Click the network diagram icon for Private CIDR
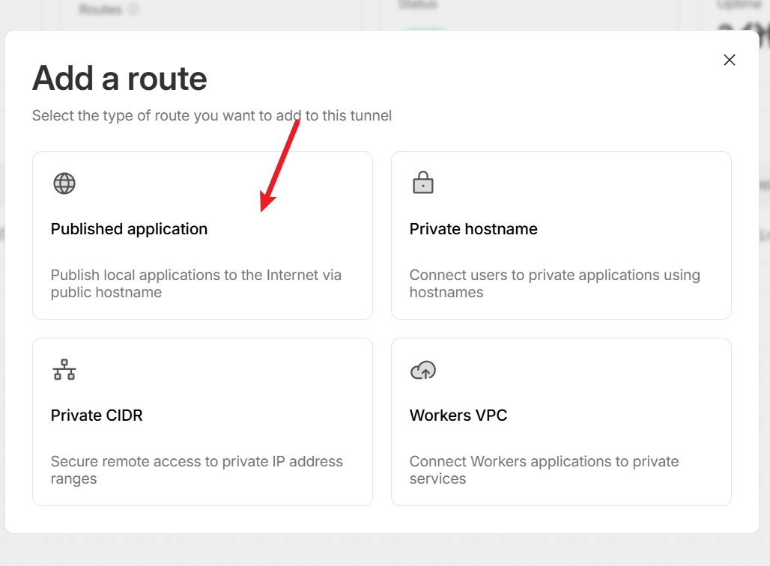This screenshot has width=770, height=566. tap(64, 370)
